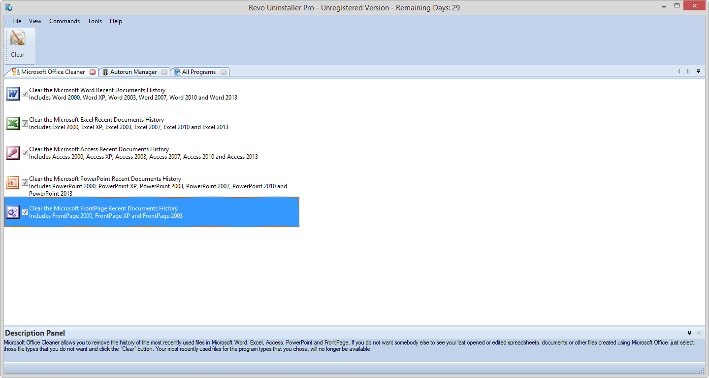Select the Microsoft Office Cleaner tab
Image resolution: width=709 pixels, height=378 pixels.
(x=53, y=72)
